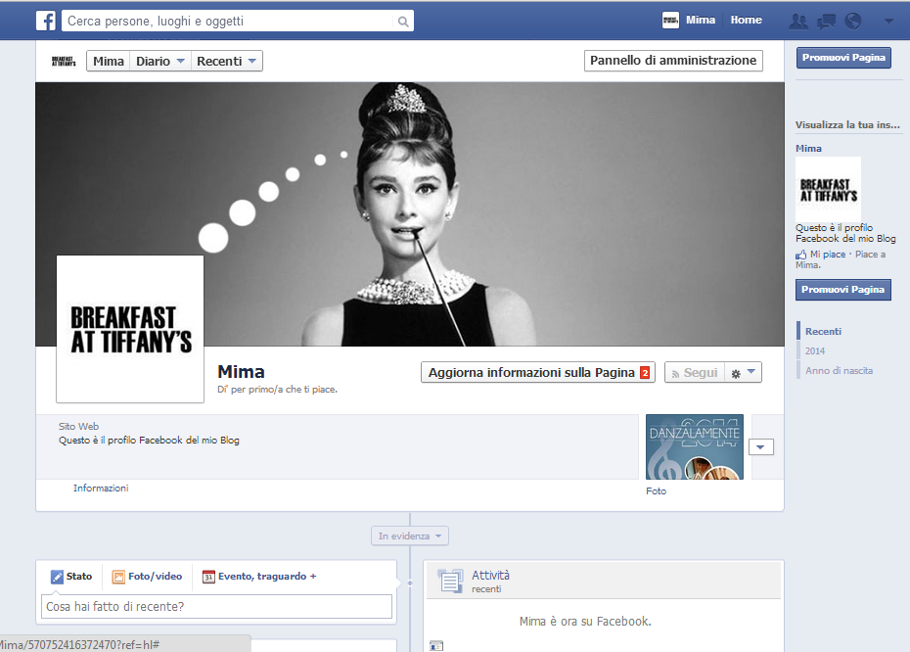The width and height of the screenshot is (910, 652).
Task: Click the calendar Evento icon
Action: point(208,577)
